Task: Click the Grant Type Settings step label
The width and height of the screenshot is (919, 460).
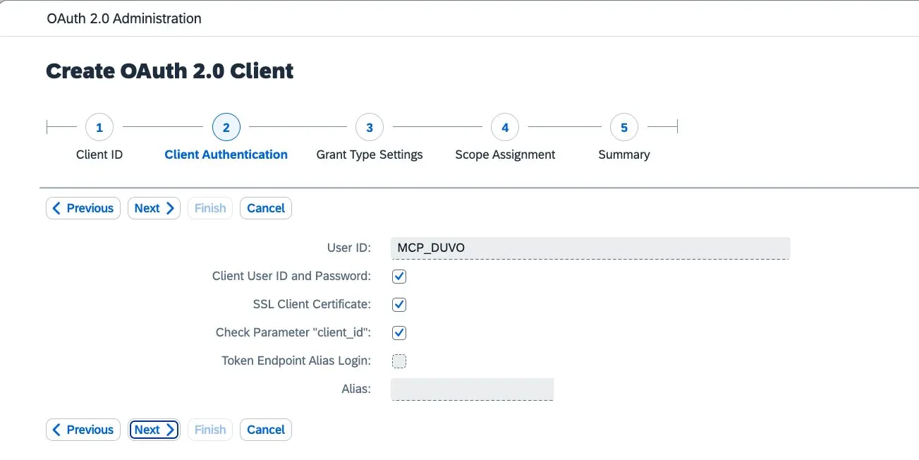Action: click(370, 155)
